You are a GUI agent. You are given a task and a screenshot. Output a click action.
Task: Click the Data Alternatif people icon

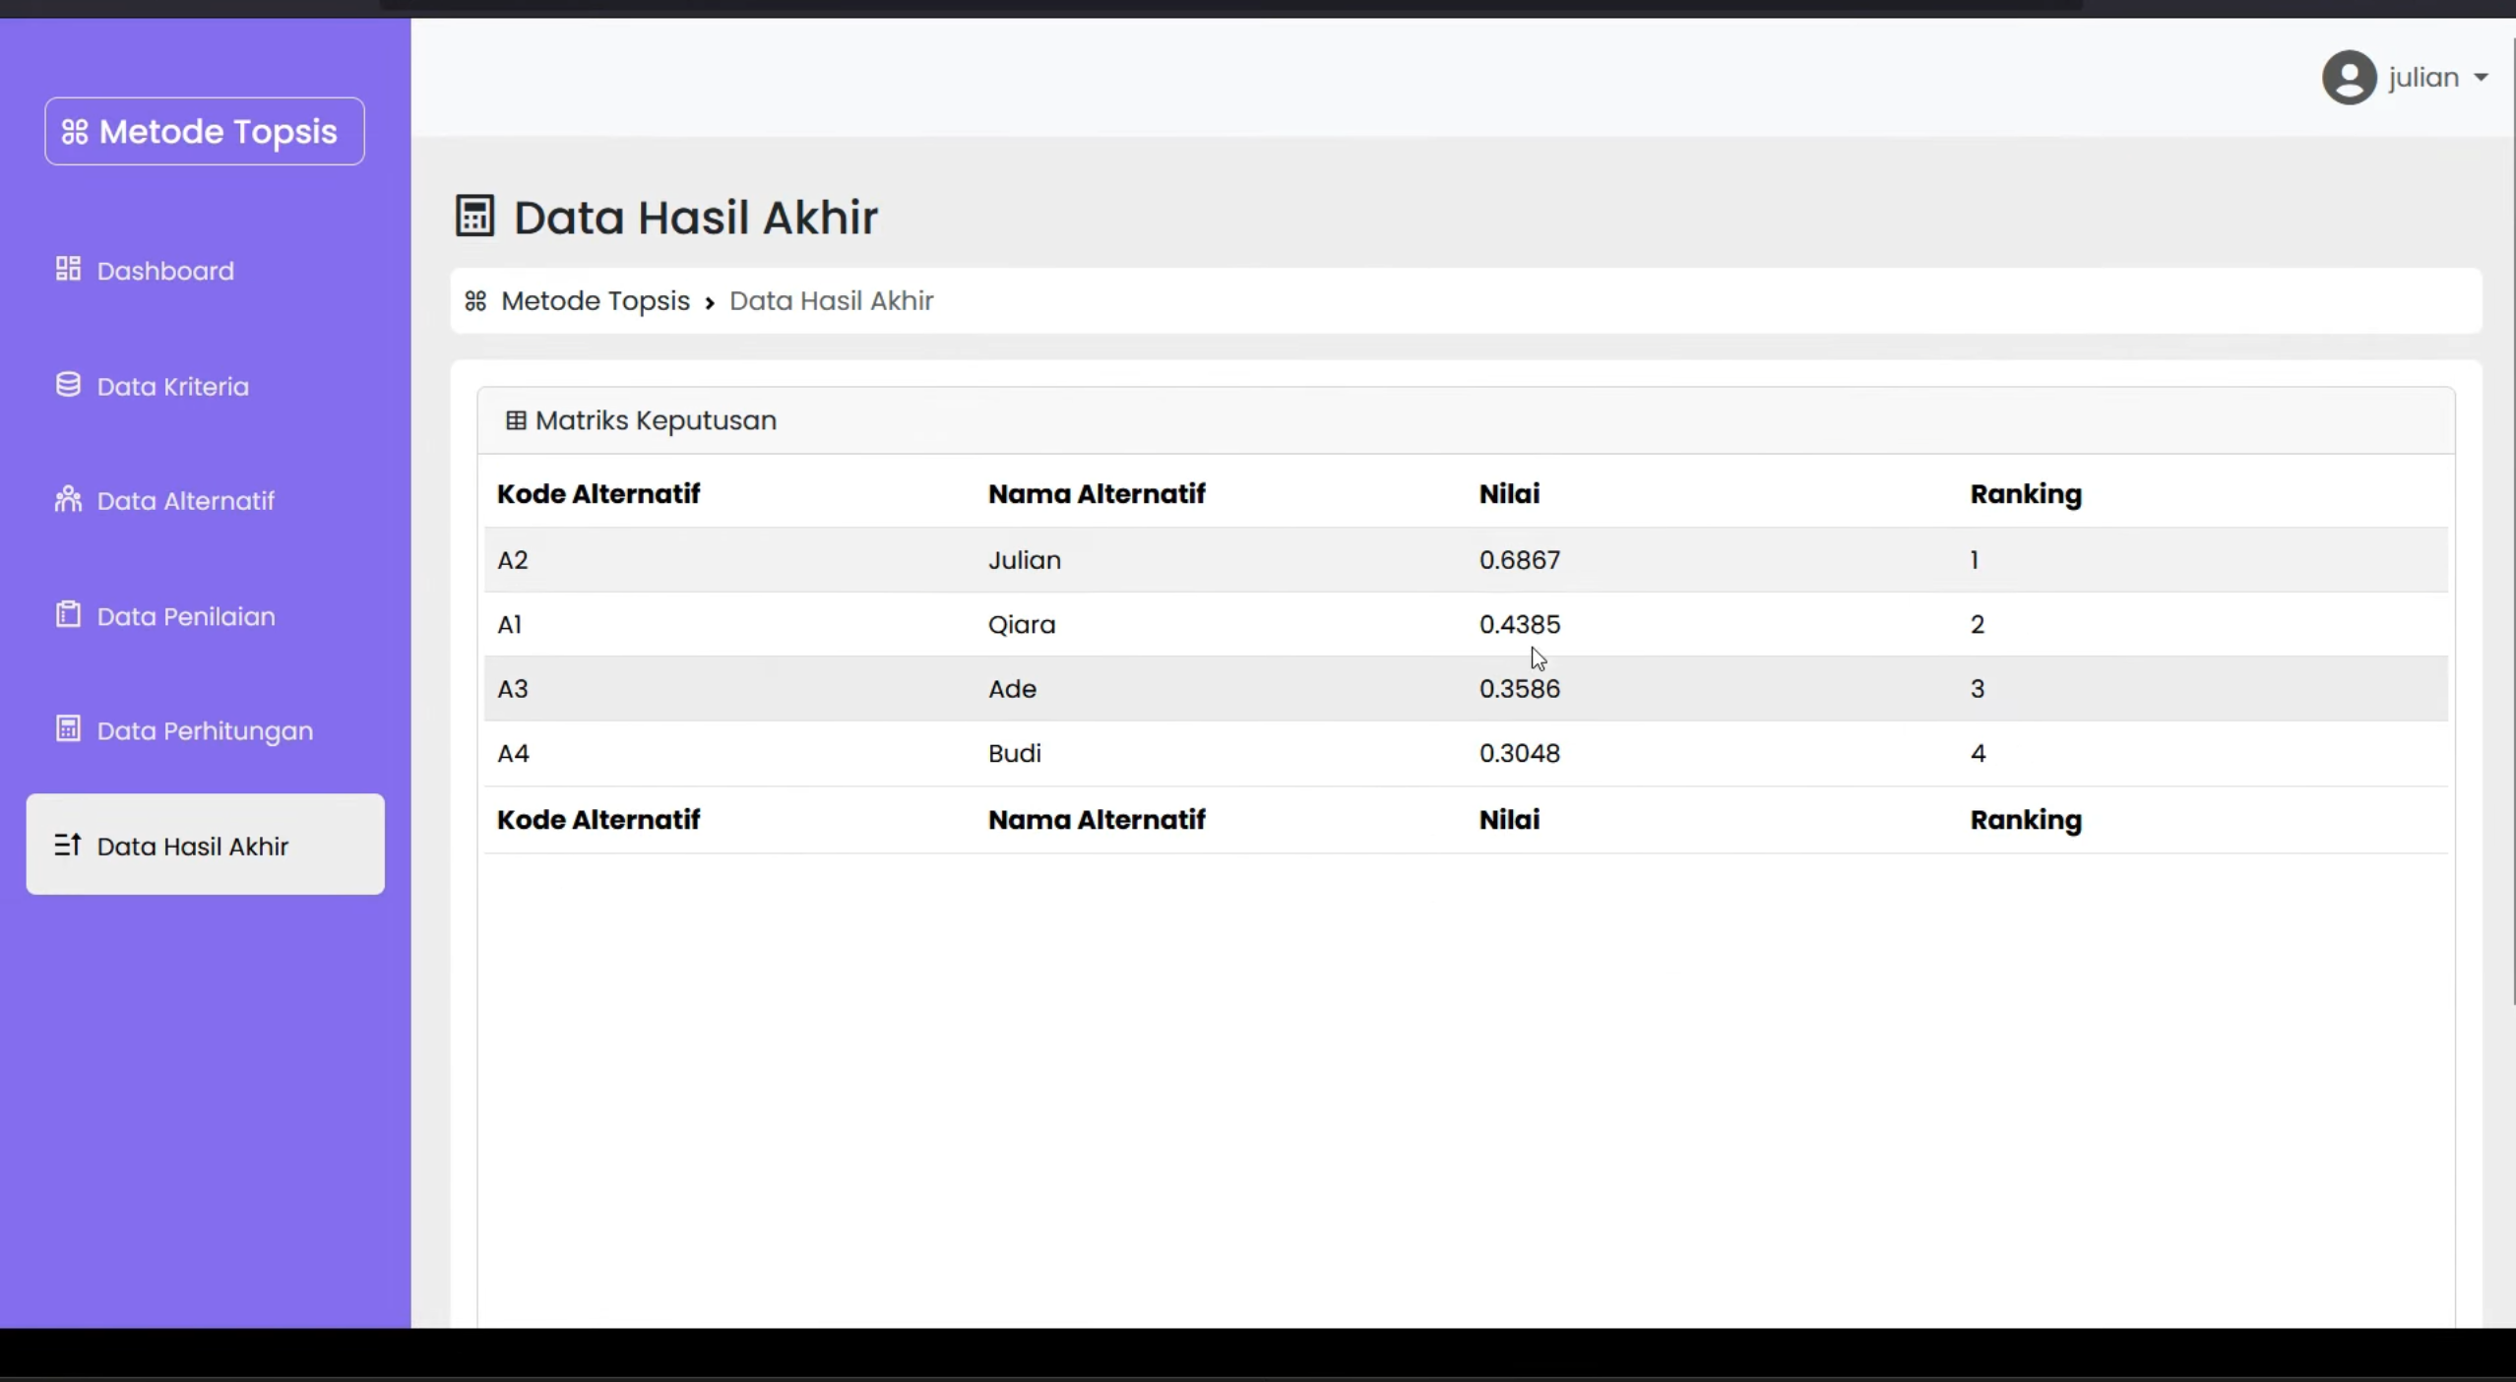68,499
